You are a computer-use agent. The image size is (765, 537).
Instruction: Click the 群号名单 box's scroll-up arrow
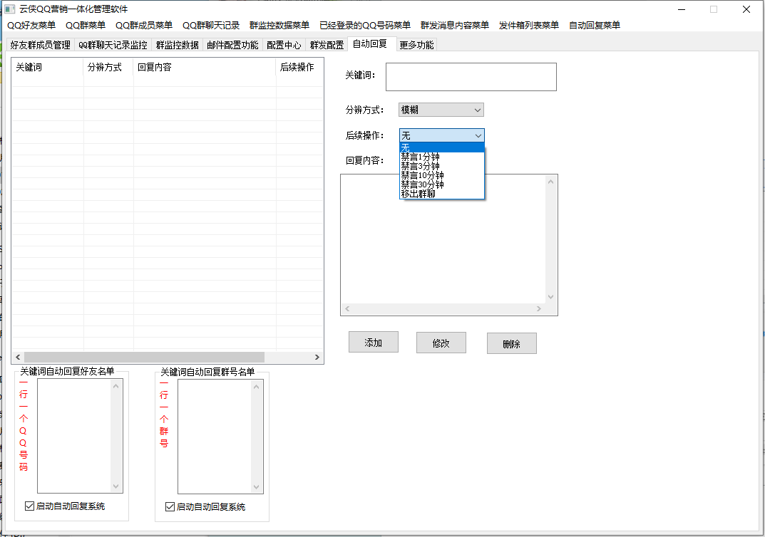coord(257,387)
